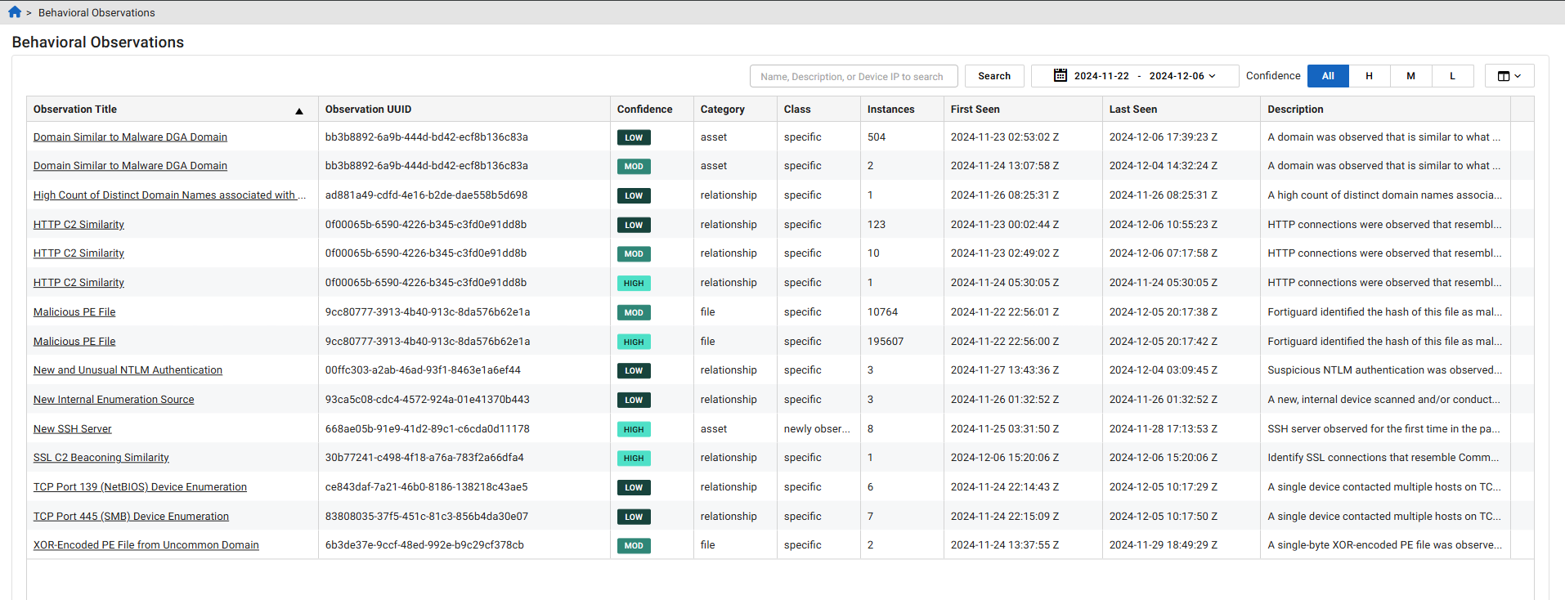This screenshot has height=600, width=1565.
Task: Open TCP Port 445 (SMB) Device Enumeration link
Action: [x=131, y=517]
